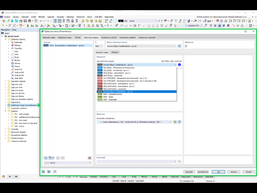Open a file with the folder icon
Image resolution: width=257 pixels, height=193 pixels.
point(8,21)
